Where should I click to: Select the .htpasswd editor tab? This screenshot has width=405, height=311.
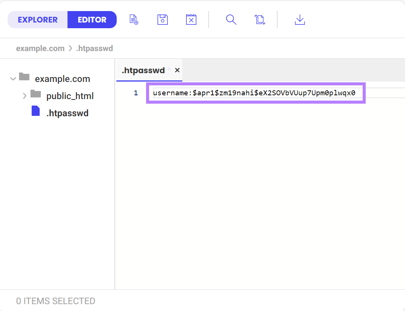coord(143,70)
